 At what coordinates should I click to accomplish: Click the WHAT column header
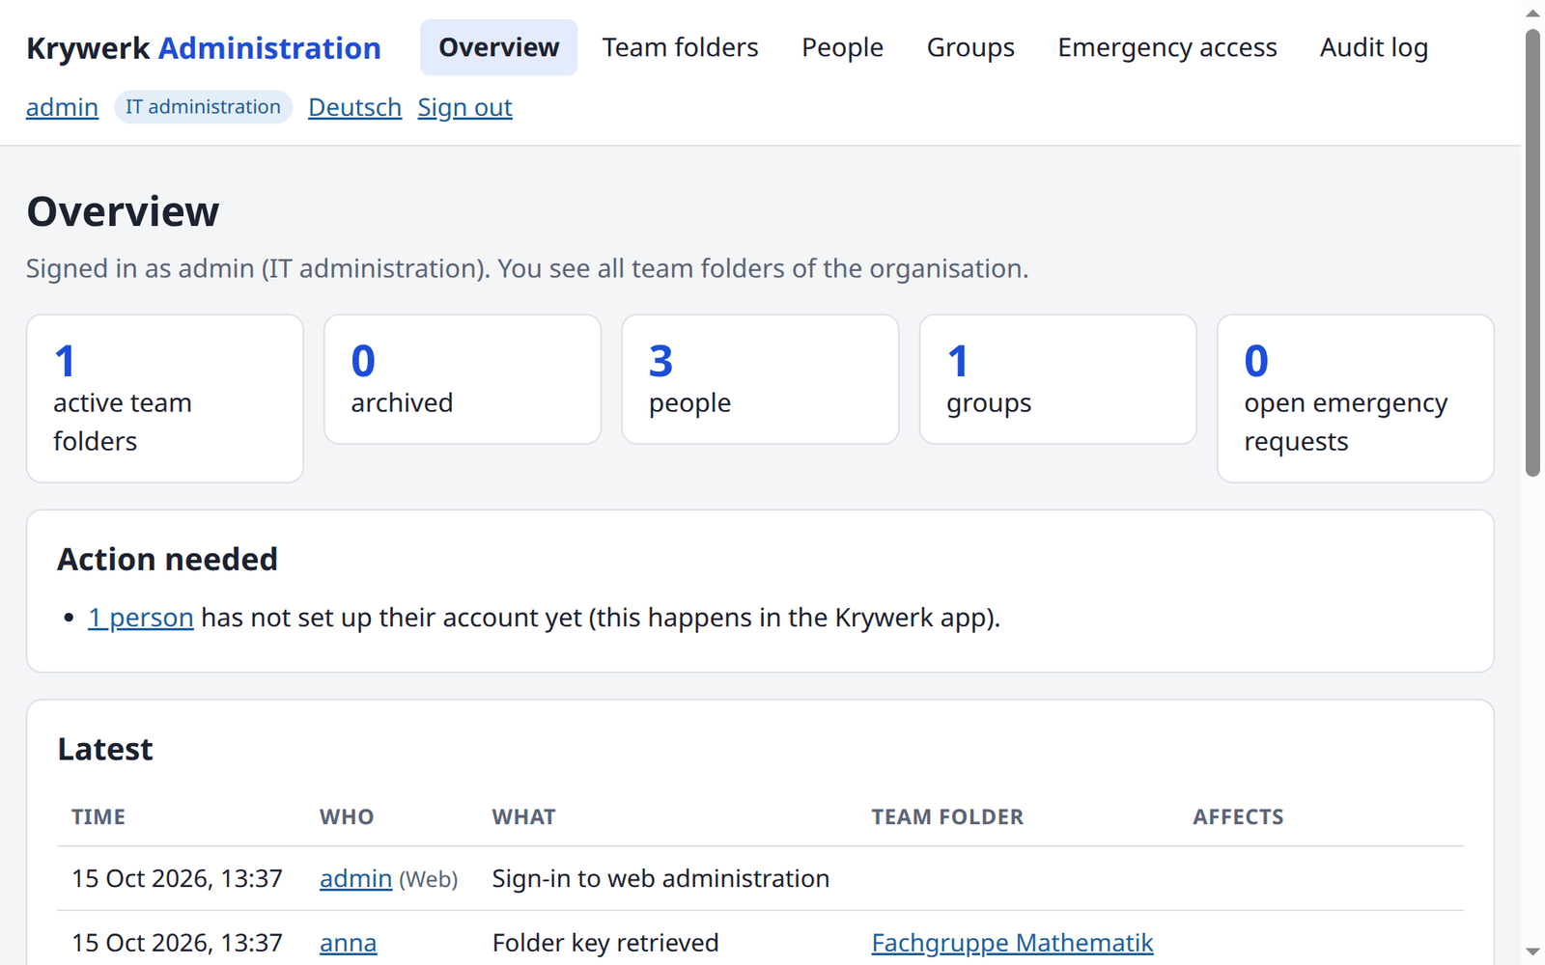pyautogui.click(x=524, y=817)
